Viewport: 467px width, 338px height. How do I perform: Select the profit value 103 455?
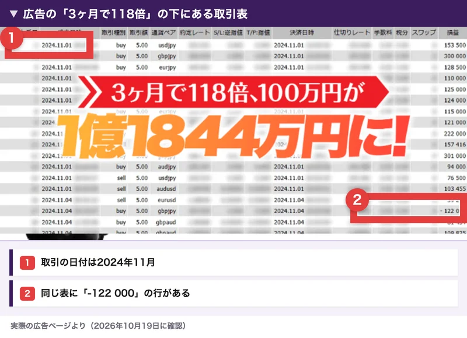click(455, 189)
